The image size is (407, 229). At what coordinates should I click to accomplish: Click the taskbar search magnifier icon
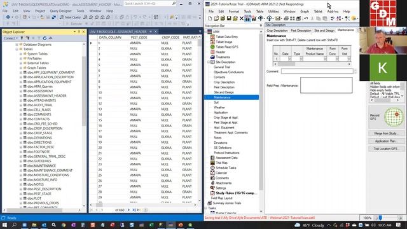[x=14, y=225]
